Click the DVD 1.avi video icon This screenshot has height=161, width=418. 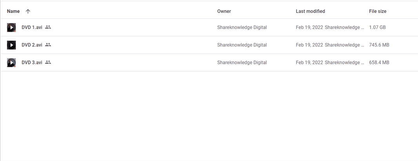(11, 27)
